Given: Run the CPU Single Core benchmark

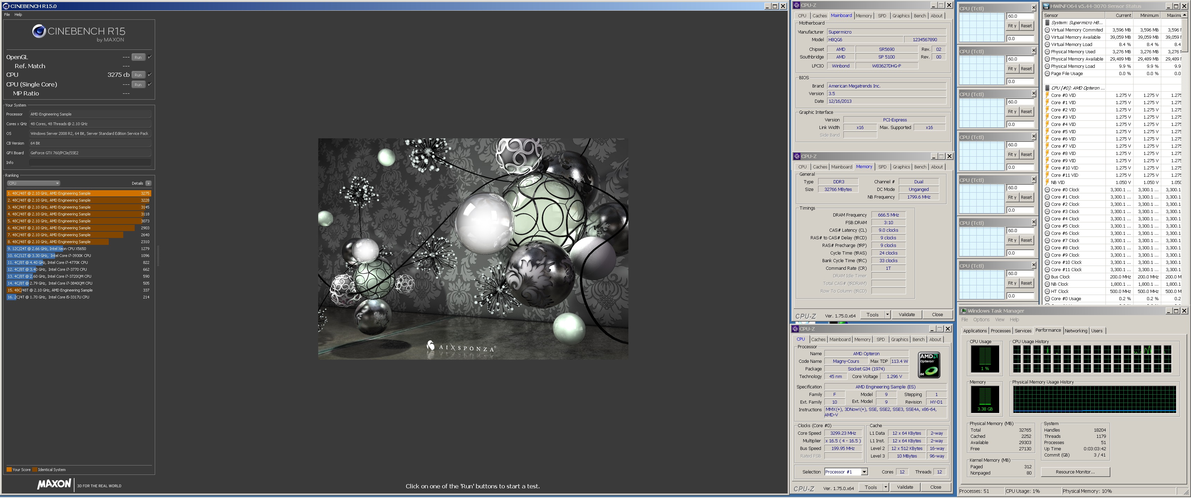Looking at the screenshot, I should [138, 84].
